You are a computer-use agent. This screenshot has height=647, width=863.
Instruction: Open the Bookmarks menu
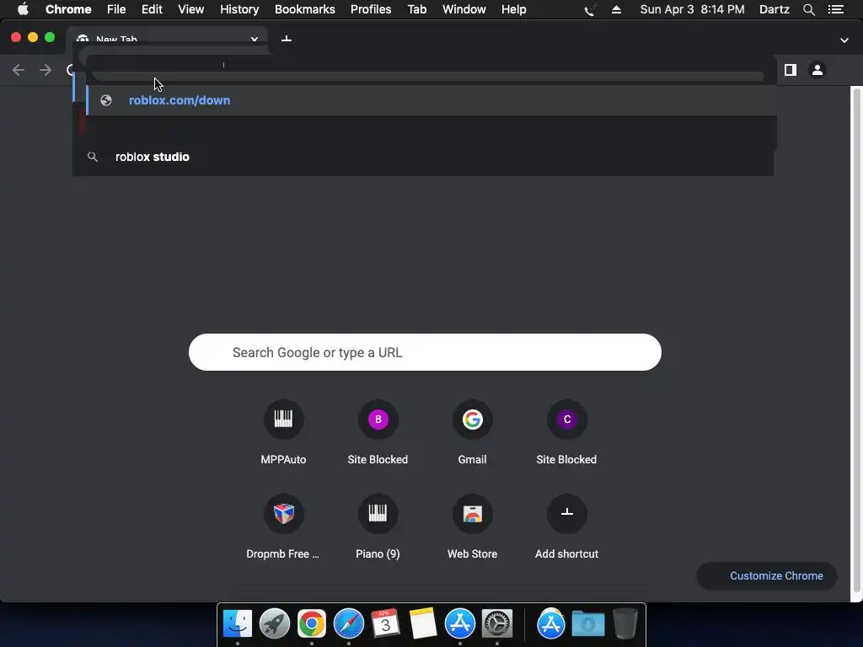tap(304, 9)
